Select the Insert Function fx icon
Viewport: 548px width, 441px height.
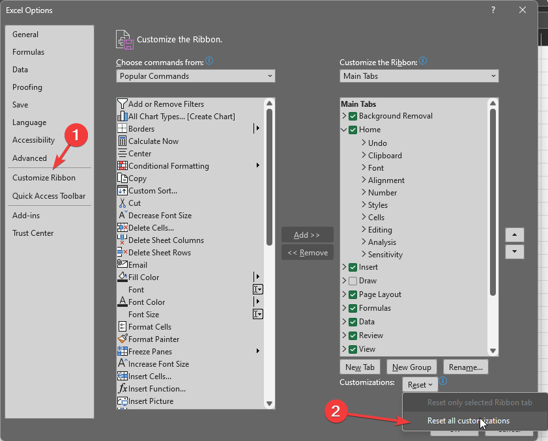click(123, 388)
